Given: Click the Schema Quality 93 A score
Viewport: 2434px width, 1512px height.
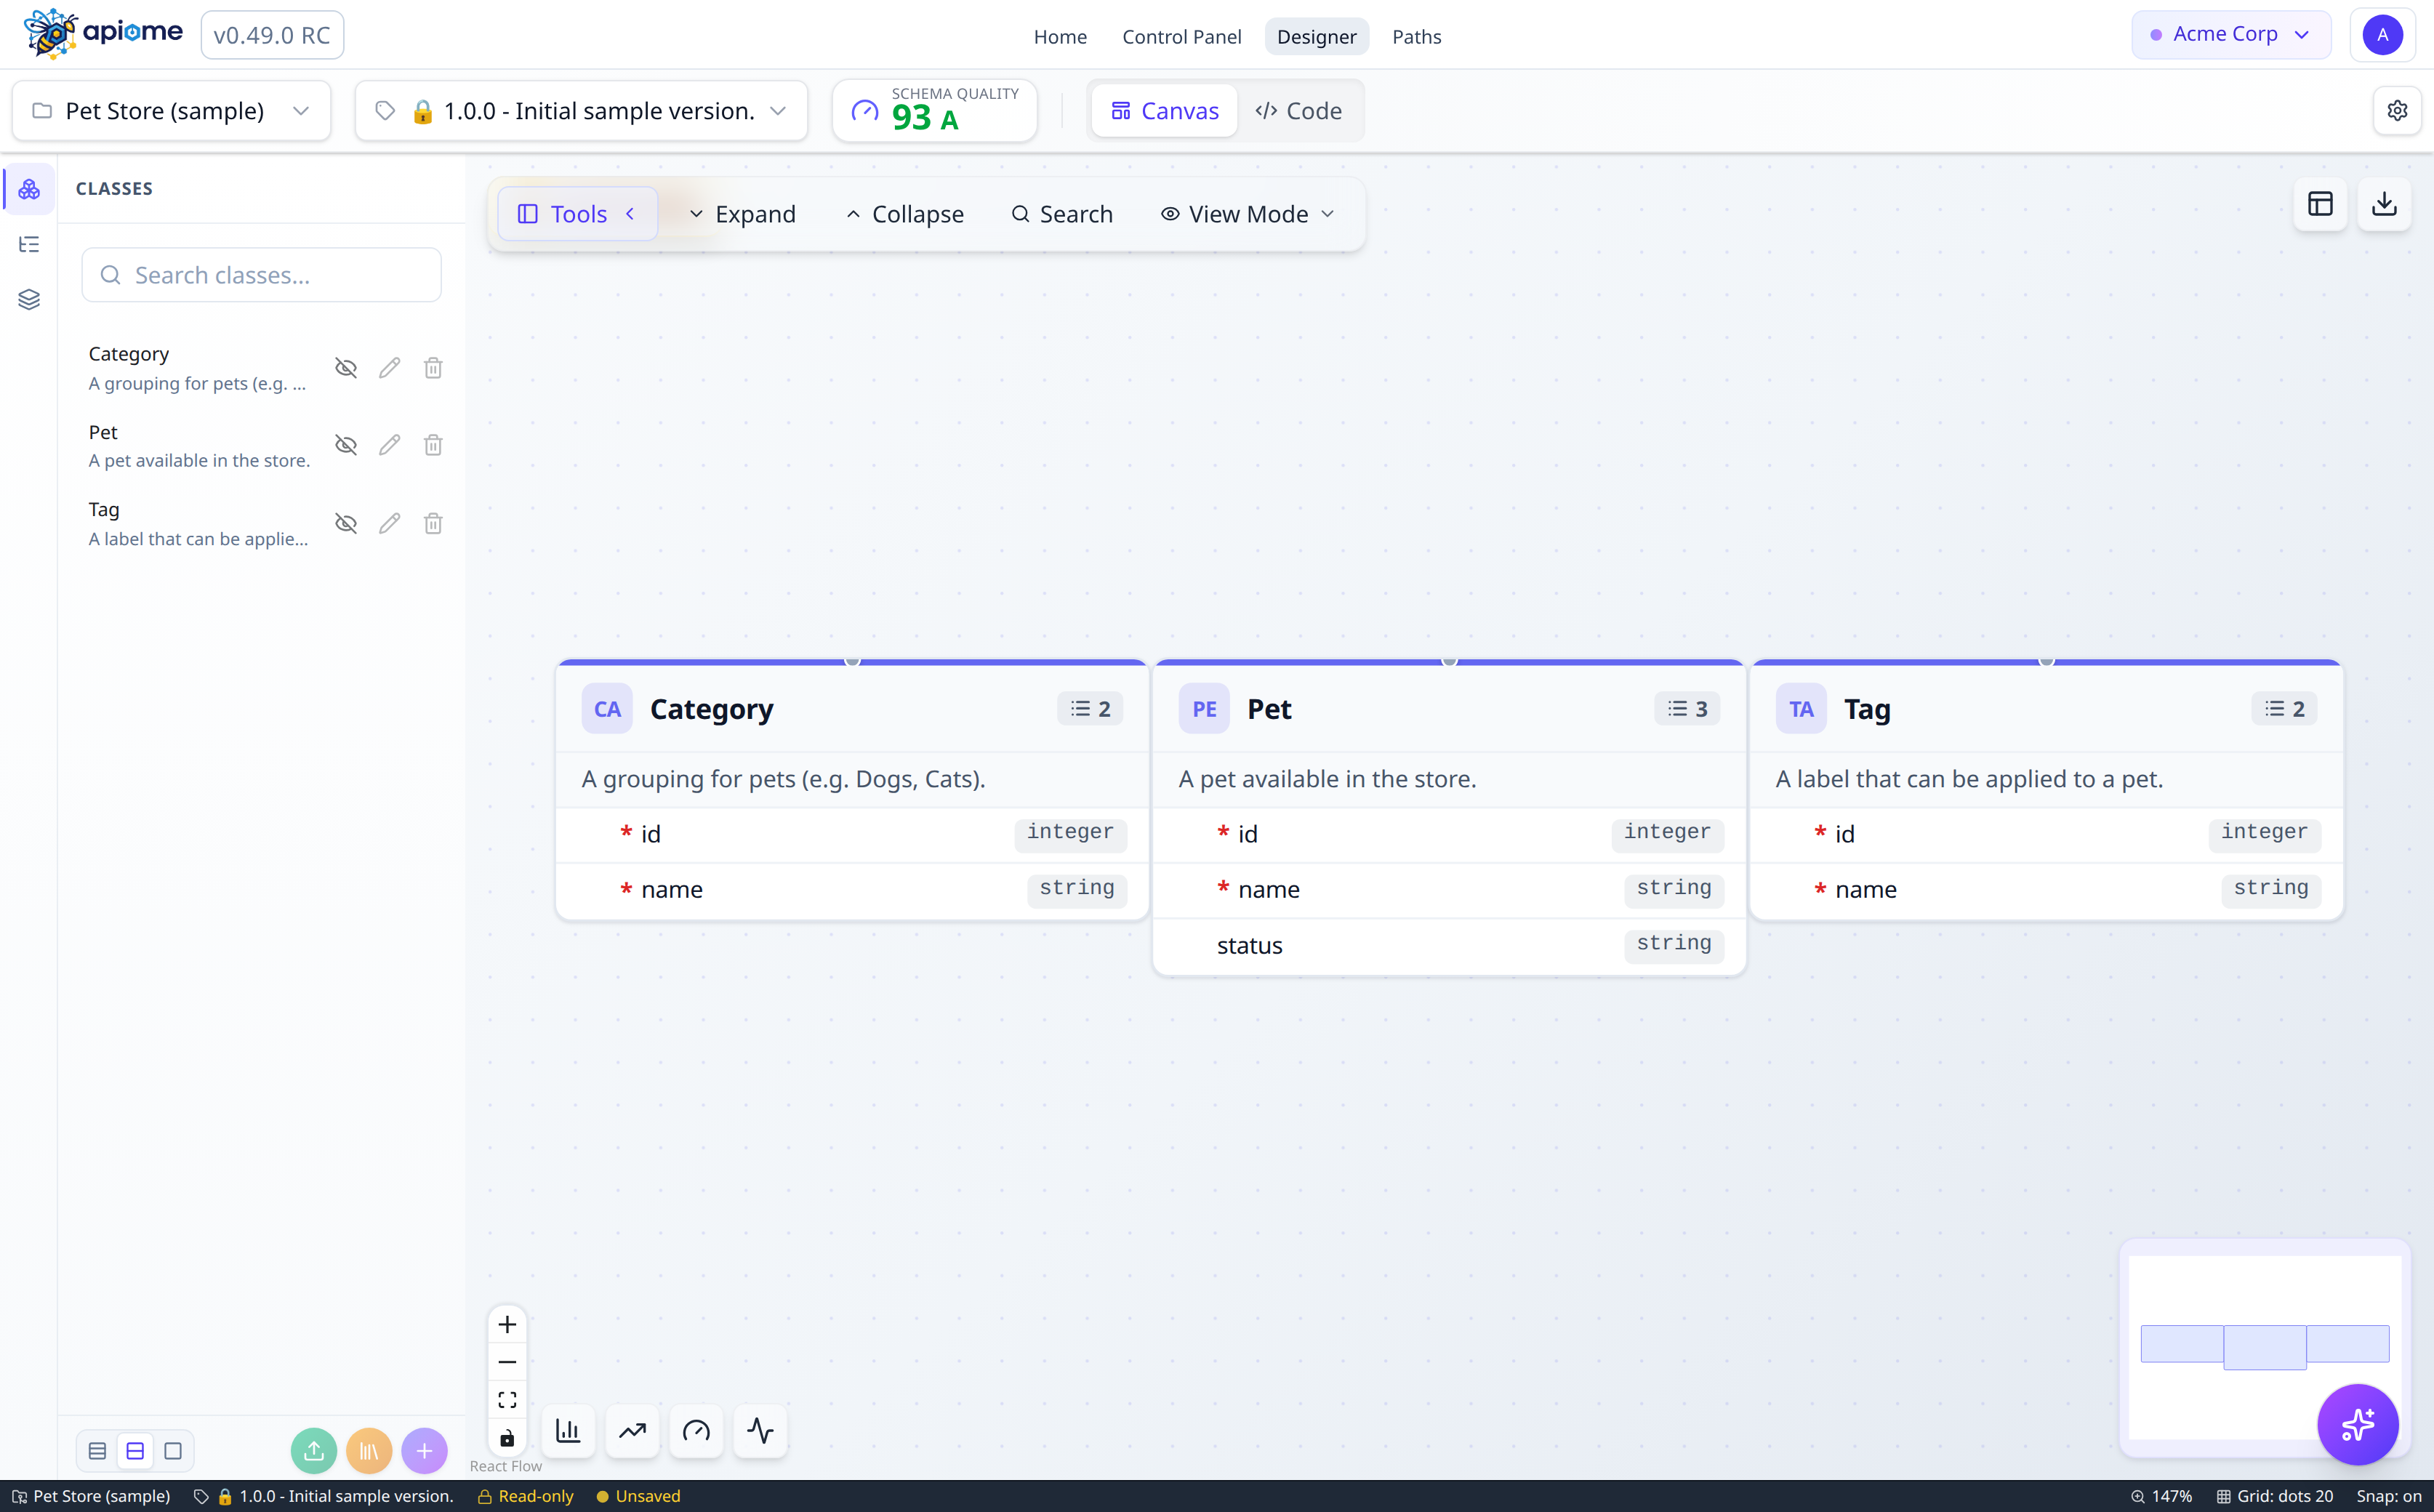Looking at the screenshot, I should coord(935,110).
